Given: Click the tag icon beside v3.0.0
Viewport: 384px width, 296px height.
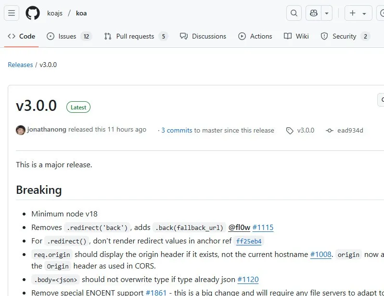Looking at the screenshot, I should 290,131.
